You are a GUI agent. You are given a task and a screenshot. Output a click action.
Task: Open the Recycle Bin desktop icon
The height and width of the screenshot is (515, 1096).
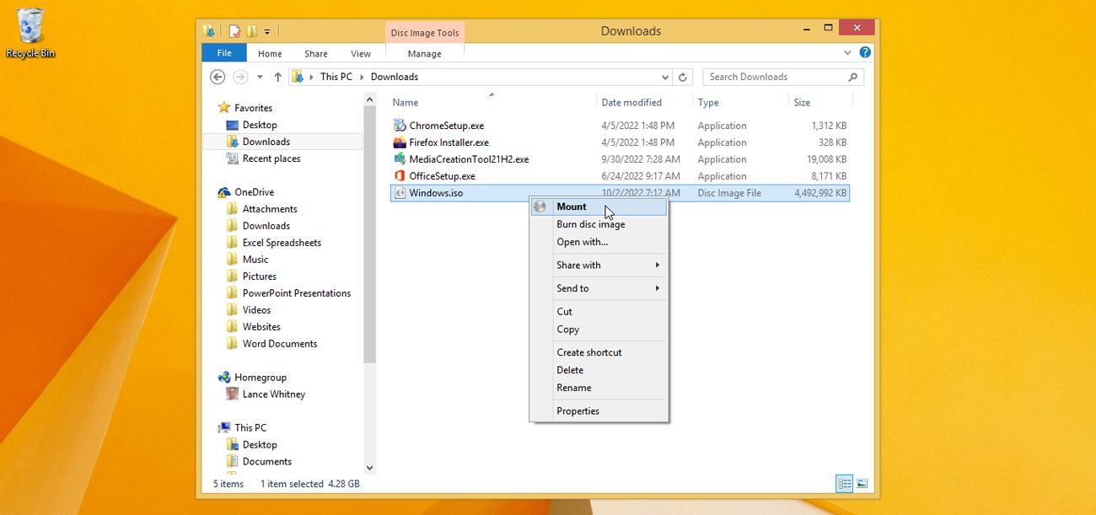pyautogui.click(x=30, y=33)
